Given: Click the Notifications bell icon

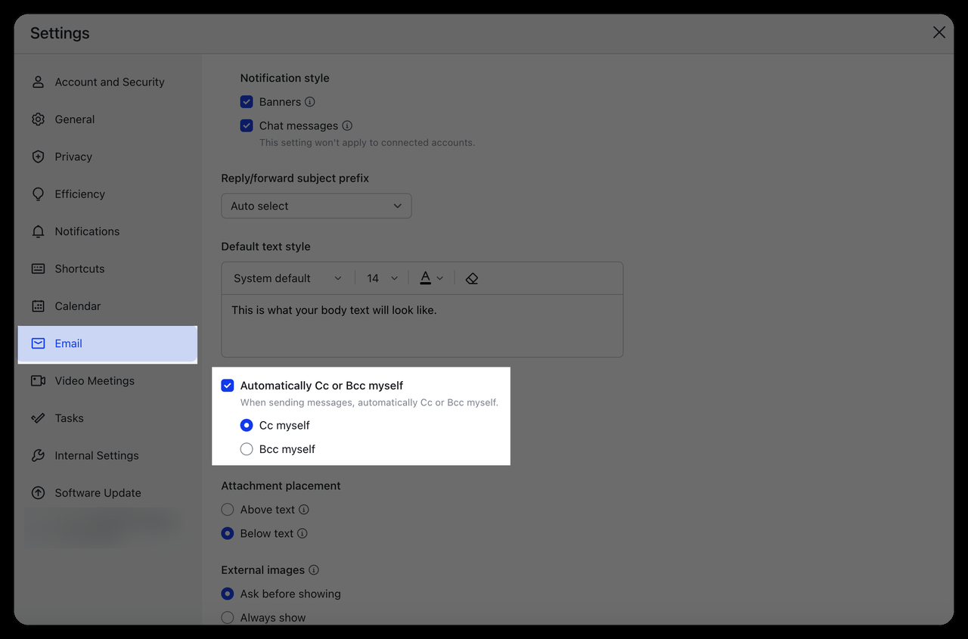Looking at the screenshot, I should [38, 231].
